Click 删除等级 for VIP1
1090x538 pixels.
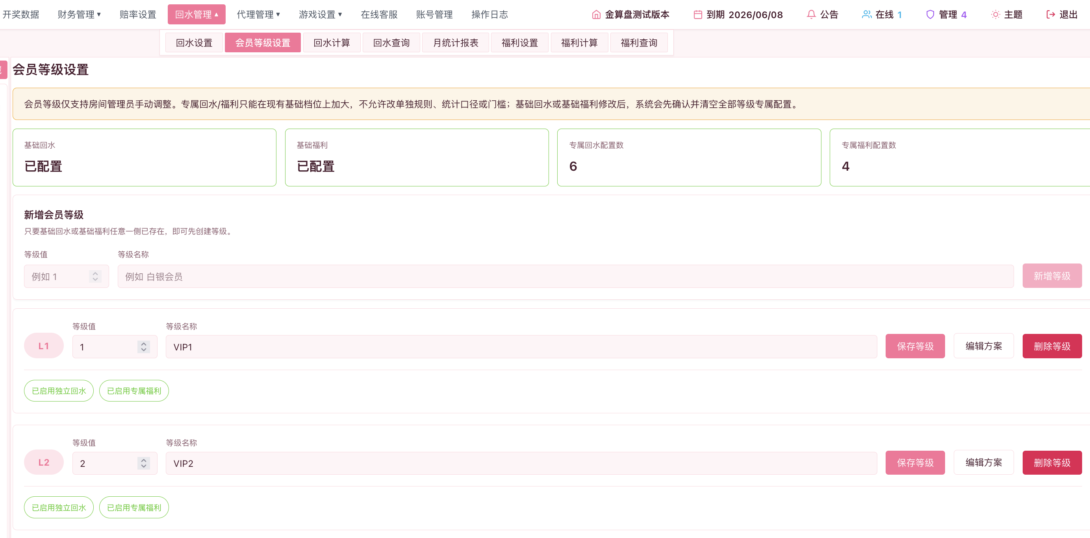click(1052, 346)
